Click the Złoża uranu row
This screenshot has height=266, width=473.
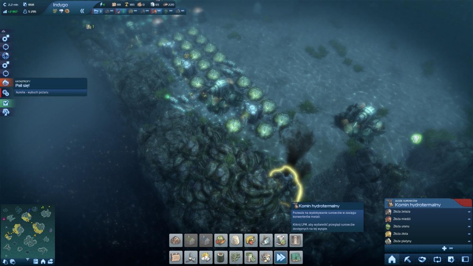(x=428, y=226)
